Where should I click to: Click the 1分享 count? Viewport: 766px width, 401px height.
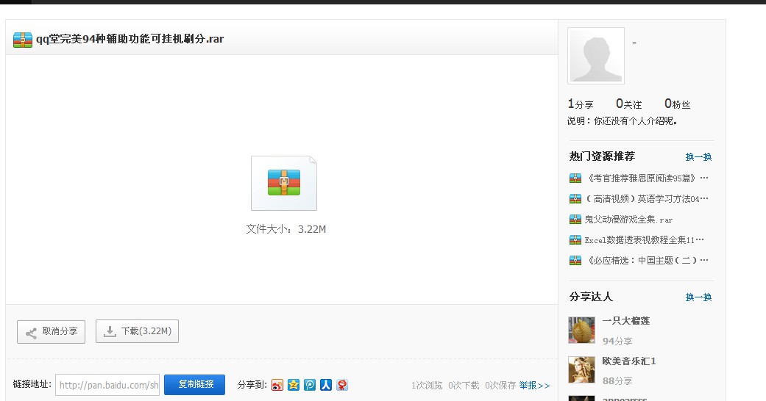(x=581, y=104)
